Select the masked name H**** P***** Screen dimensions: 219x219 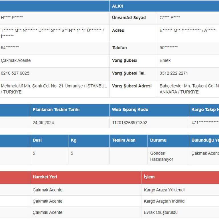pos(12,18)
